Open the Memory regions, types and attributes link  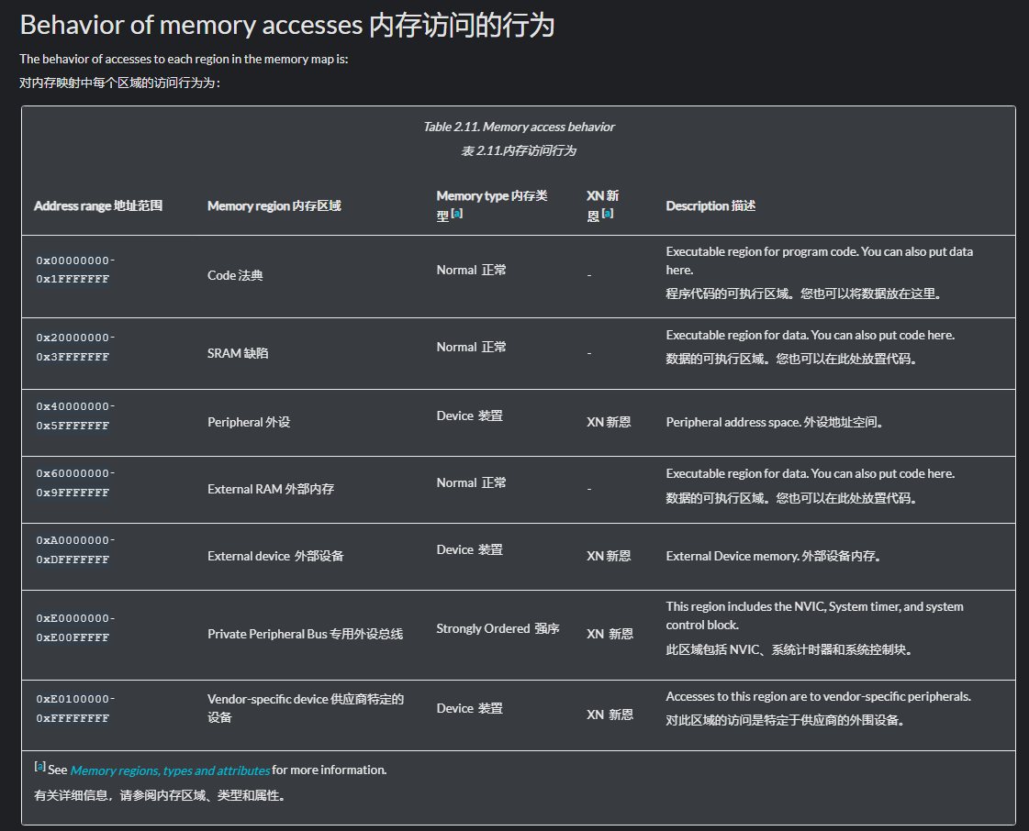pyautogui.click(x=170, y=770)
